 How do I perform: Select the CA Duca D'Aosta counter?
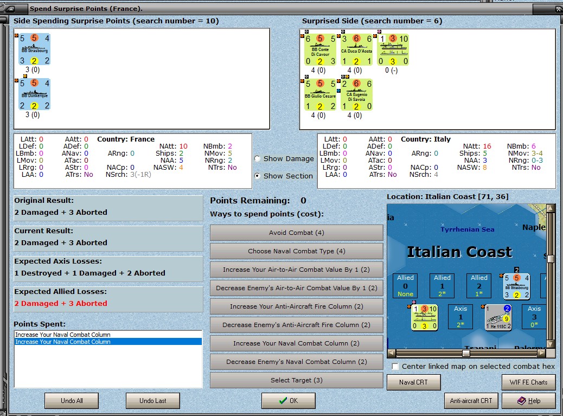pyautogui.click(x=356, y=50)
